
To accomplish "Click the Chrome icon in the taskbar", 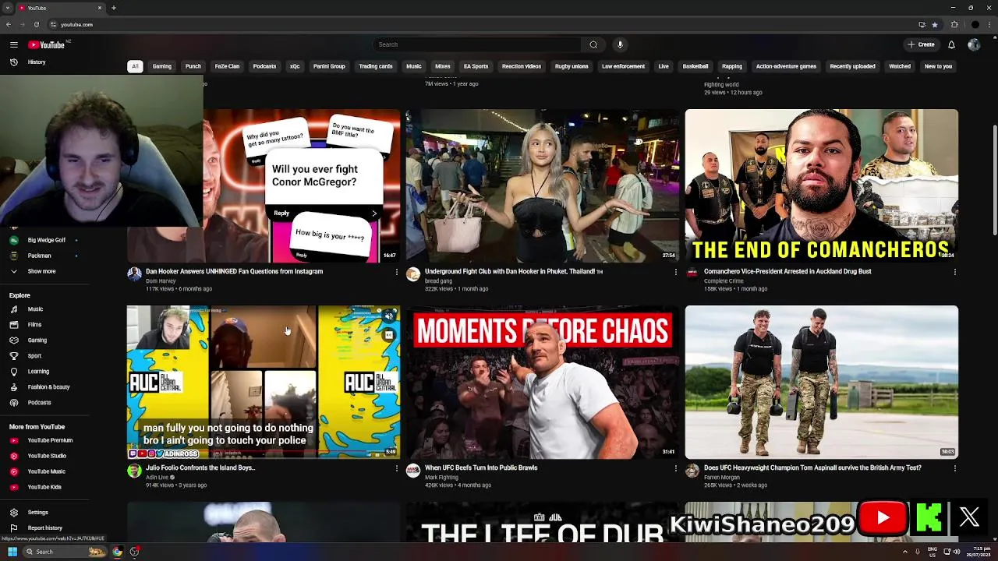I will click(x=117, y=552).
